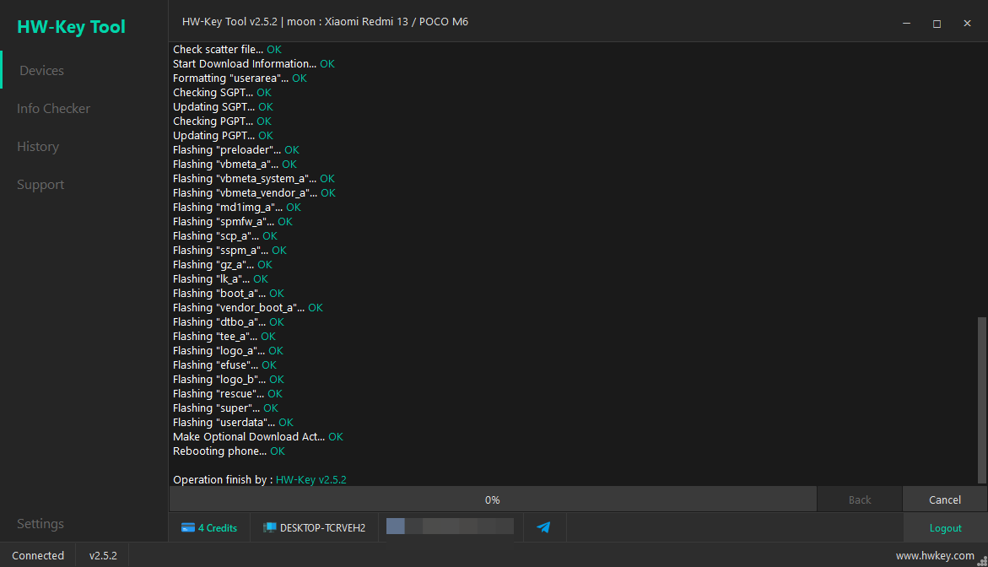The image size is (988, 567).
Task: Click the log vertical scrollbar thumb
Action: click(x=982, y=400)
